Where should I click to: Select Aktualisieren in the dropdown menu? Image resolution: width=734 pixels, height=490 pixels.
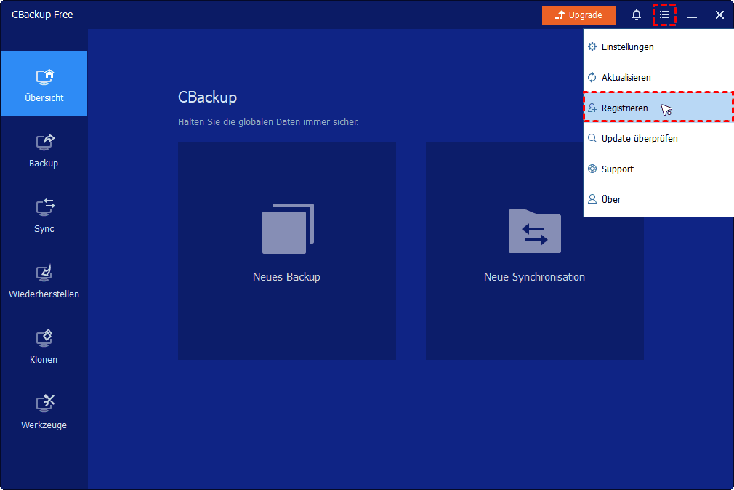626,77
